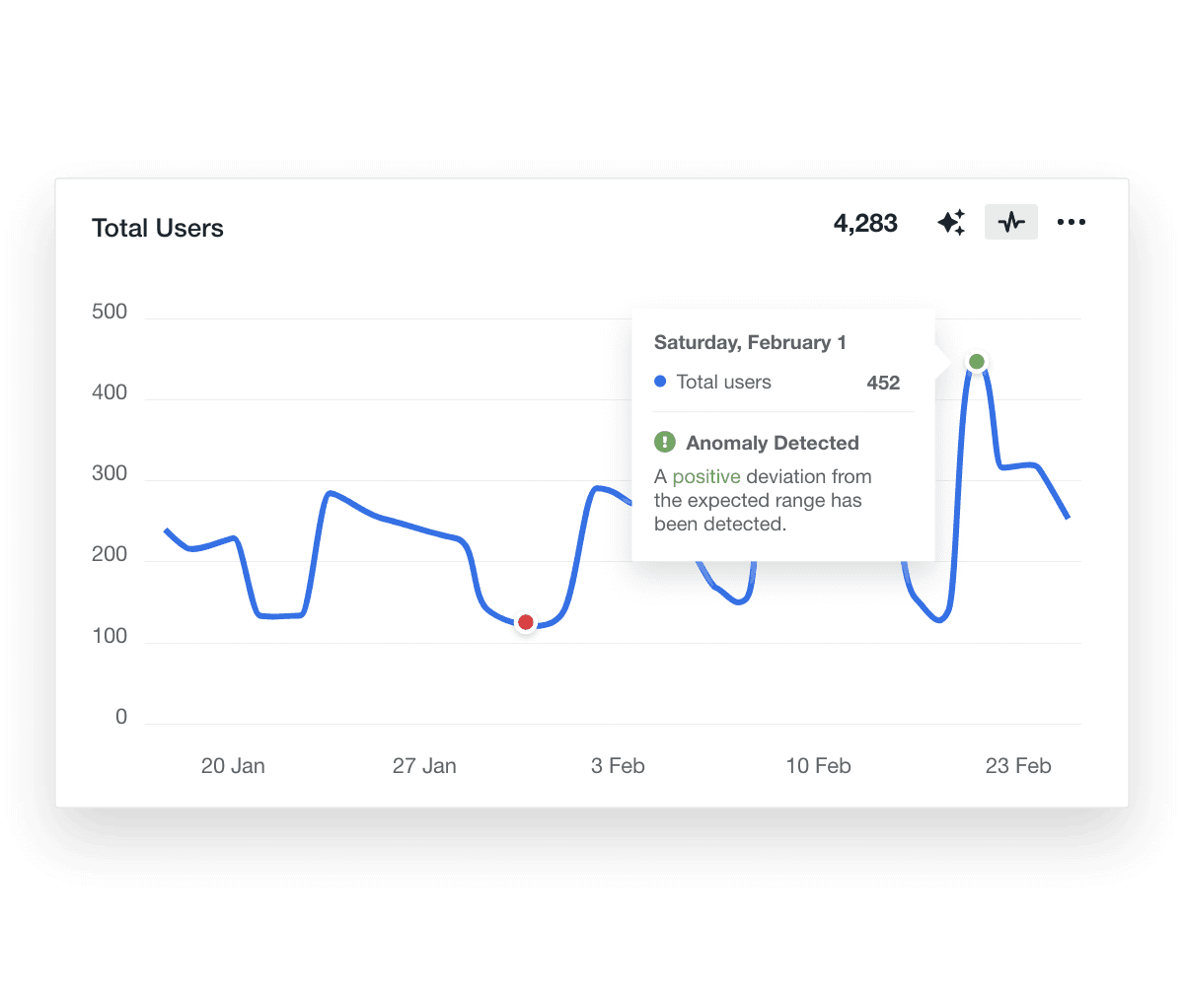Image resolution: width=1184 pixels, height=986 pixels.
Task: Click the 500 y-axis label
Action: tap(109, 313)
